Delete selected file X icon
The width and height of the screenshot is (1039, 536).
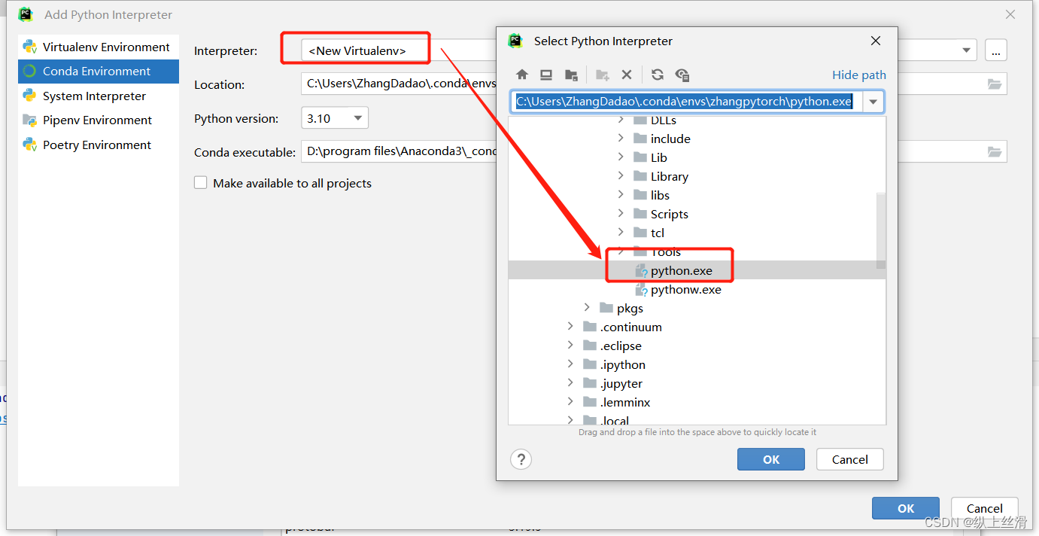click(626, 75)
